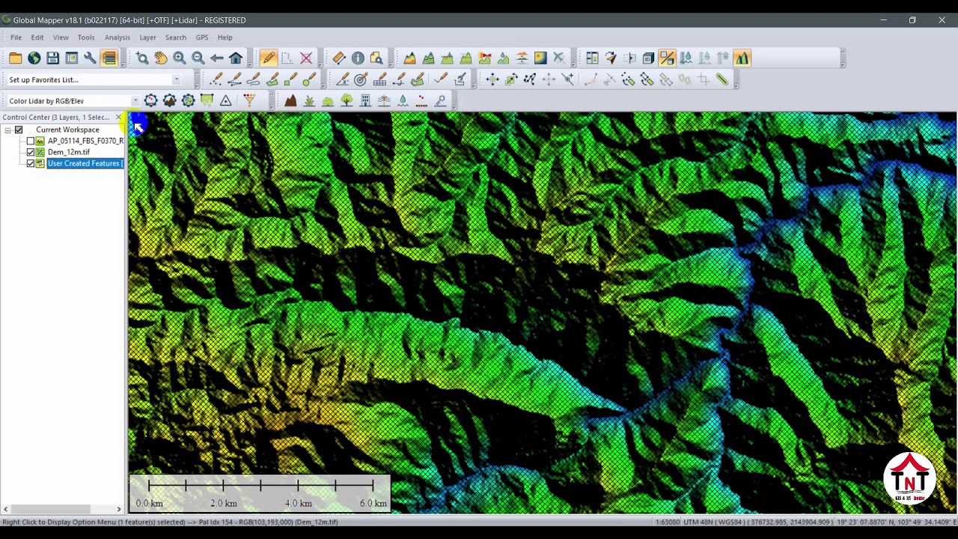Screen dimensions: 958x539
Task: Select the Dem_12m.tif layer
Action: click(x=68, y=153)
